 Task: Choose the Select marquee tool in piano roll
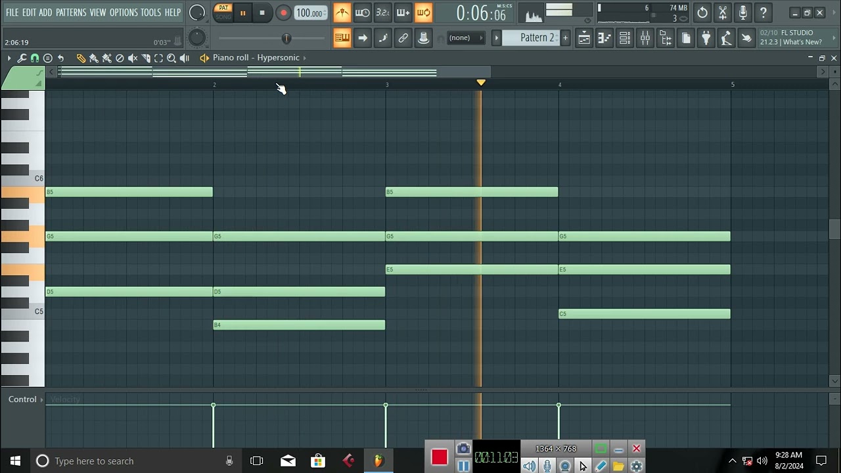pyautogui.click(x=158, y=58)
